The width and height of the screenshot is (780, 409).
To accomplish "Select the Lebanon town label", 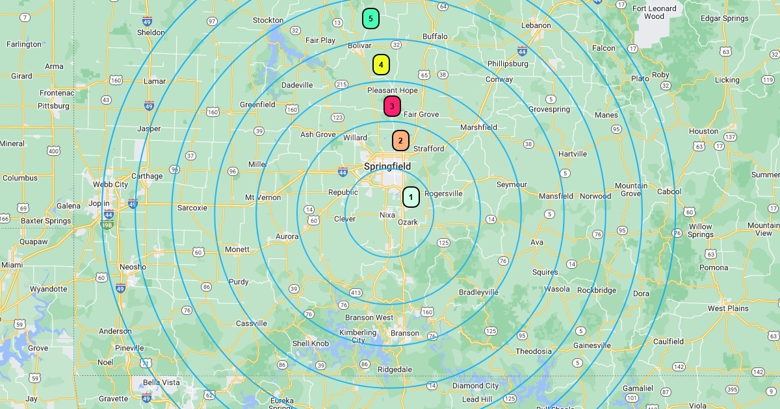I will click(x=535, y=26).
